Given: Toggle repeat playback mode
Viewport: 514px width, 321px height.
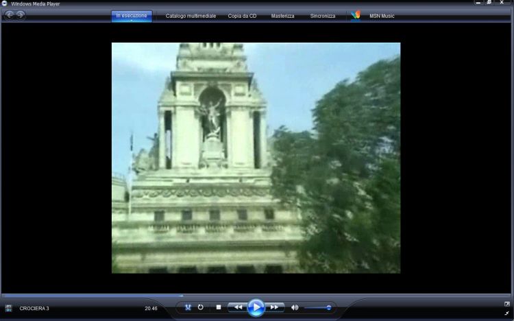Looking at the screenshot, I should (201, 307).
